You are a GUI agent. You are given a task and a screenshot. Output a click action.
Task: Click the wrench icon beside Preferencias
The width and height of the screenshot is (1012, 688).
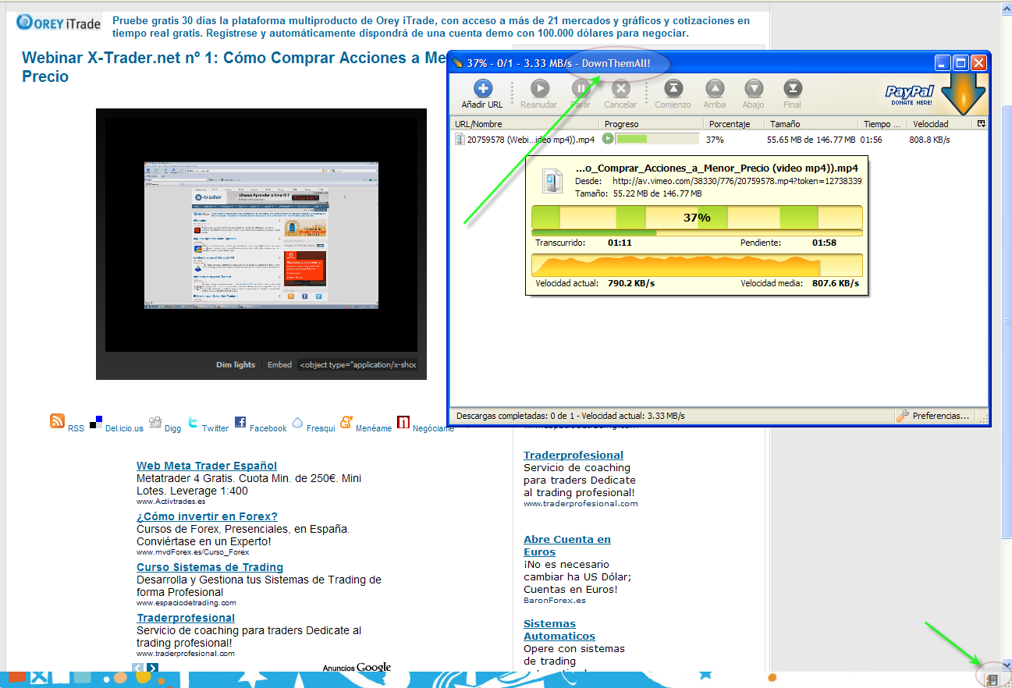tap(903, 416)
